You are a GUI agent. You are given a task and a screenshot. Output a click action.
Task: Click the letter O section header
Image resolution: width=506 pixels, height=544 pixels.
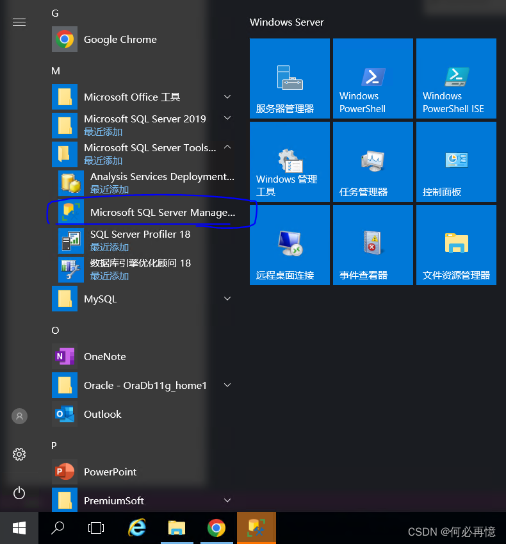(55, 330)
